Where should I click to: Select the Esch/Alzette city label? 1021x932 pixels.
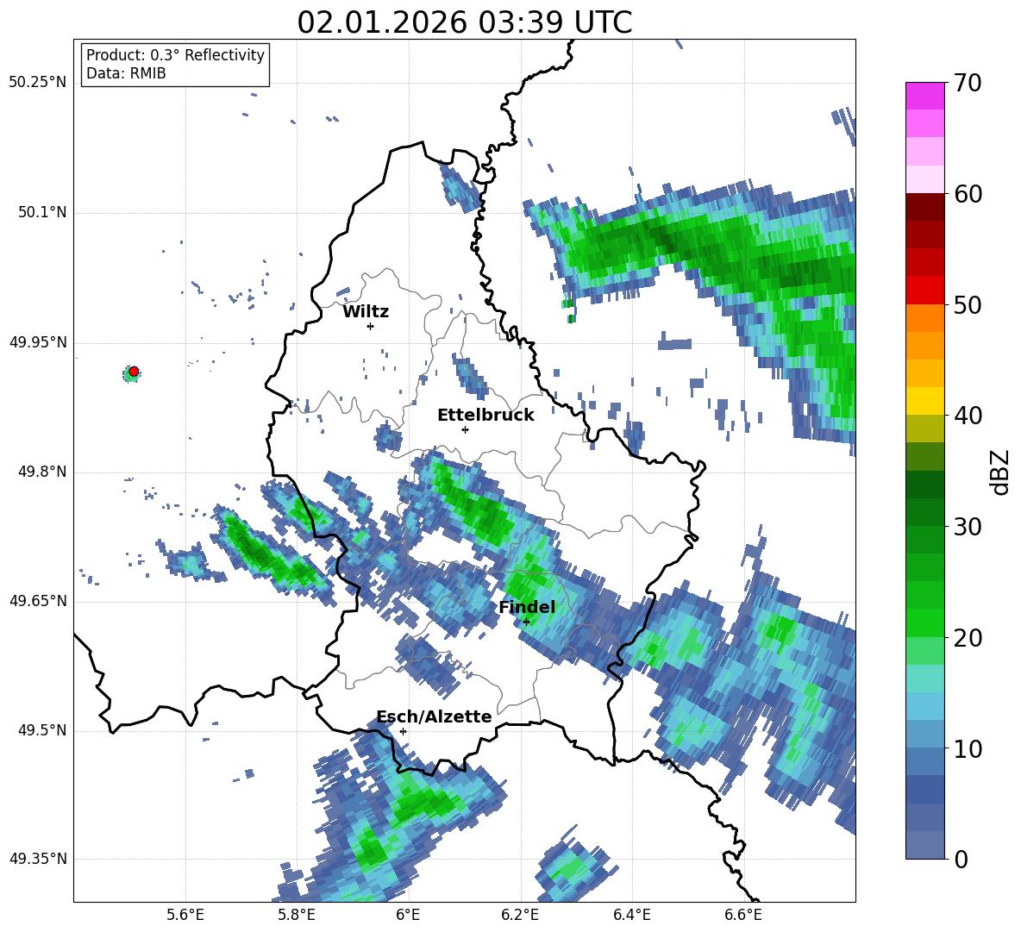[434, 717]
